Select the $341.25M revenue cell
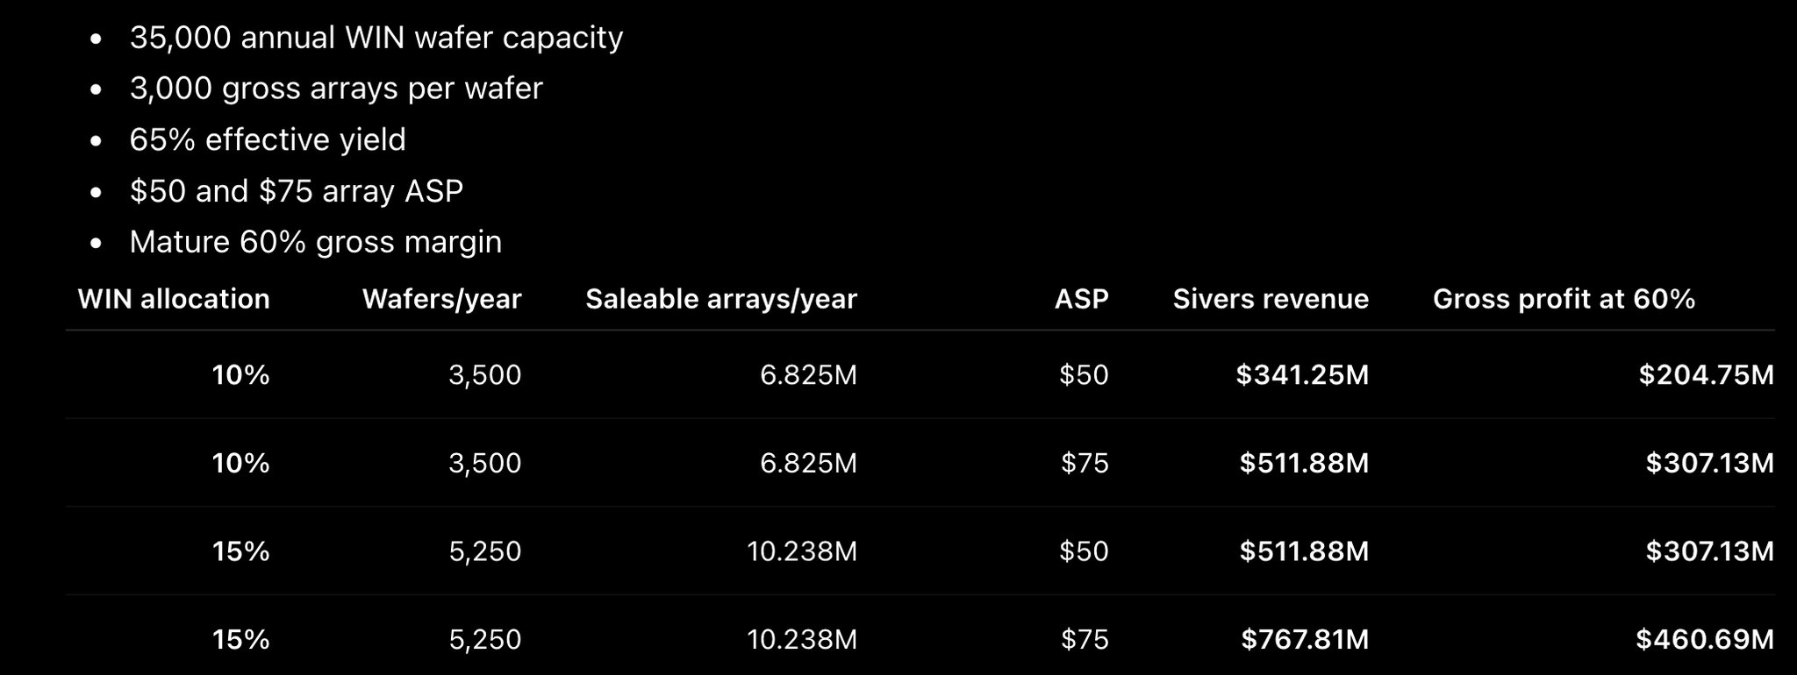The image size is (1797, 675). coord(1302,375)
